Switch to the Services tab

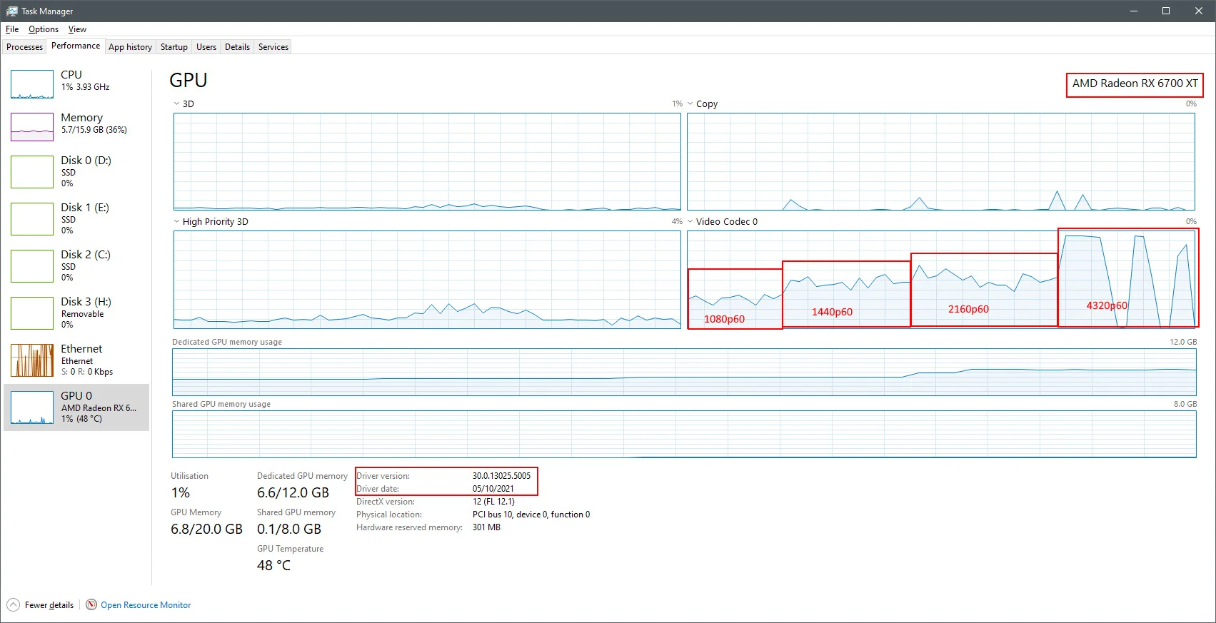click(273, 47)
